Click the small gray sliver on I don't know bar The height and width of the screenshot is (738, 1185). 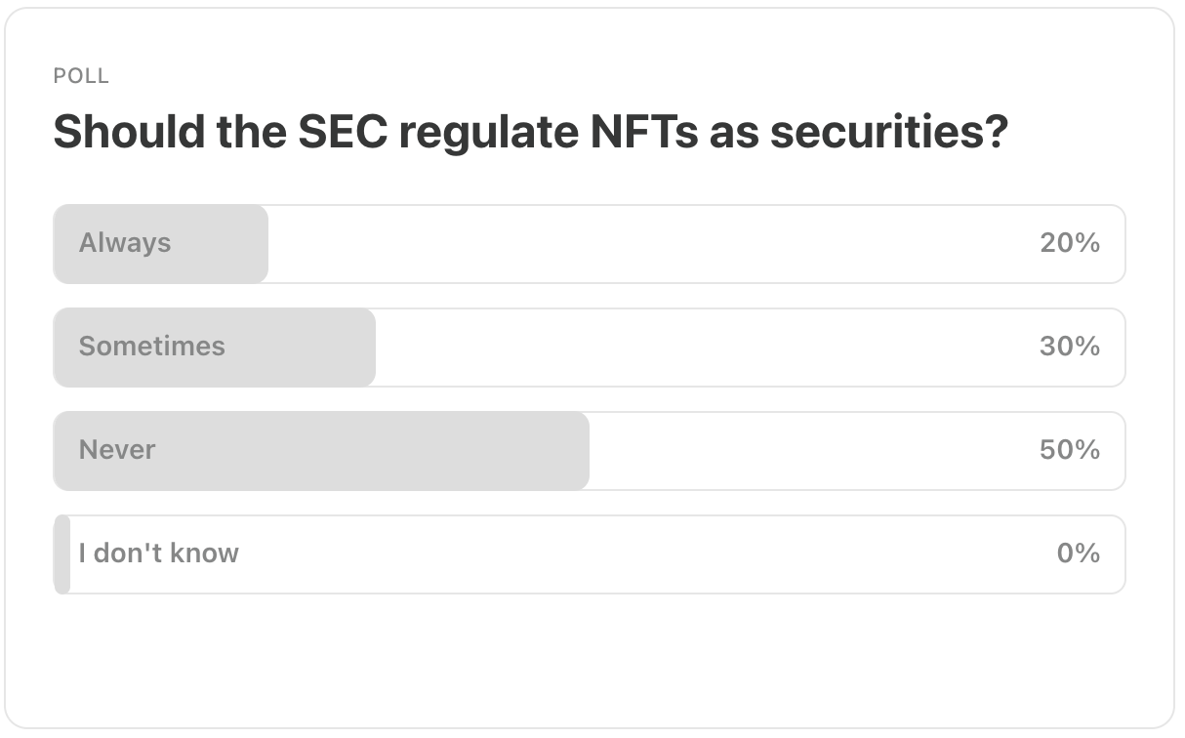pos(61,554)
